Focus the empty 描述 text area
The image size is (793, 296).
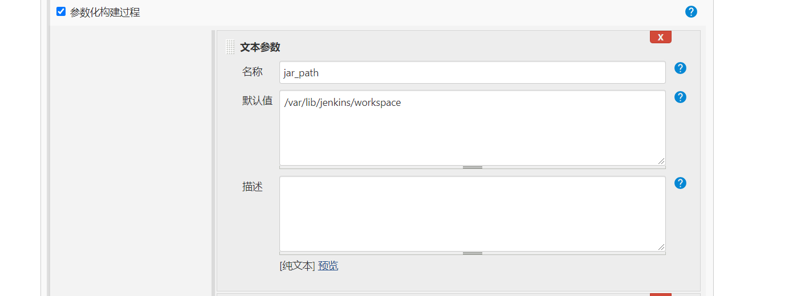(472, 213)
